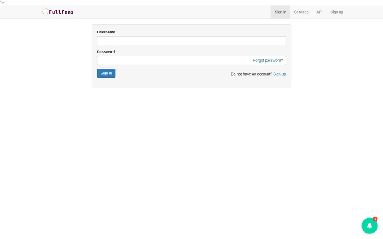The height and width of the screenshot is (239, 383).
Task: Click the FullFanz sunburst logo icon
Action: click(45, 12)
